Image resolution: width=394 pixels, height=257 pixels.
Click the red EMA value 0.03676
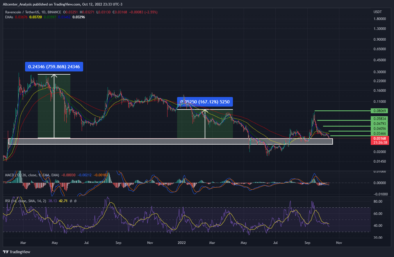click(22, 17)
